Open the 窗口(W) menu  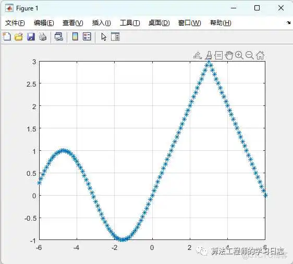click(x=189, y=23)
